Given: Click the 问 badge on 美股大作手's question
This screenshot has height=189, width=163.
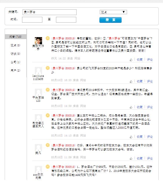Looking at the screenshot, I should [48, 38].
